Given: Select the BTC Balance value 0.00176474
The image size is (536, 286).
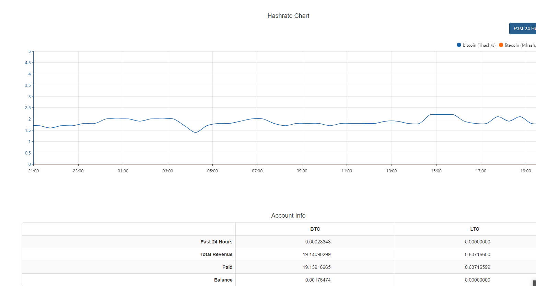Looking at the screenshot, I should pyautogui.click(x=318, y=280).
